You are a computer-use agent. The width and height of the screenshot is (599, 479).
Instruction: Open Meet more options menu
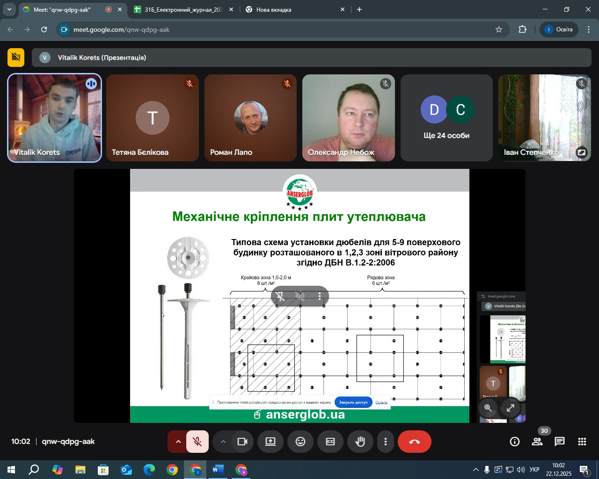tap(386, 442)
